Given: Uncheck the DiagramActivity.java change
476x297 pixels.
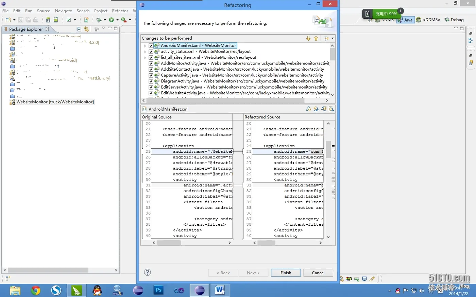Looking at the screenshot, I should pos(151,81).
